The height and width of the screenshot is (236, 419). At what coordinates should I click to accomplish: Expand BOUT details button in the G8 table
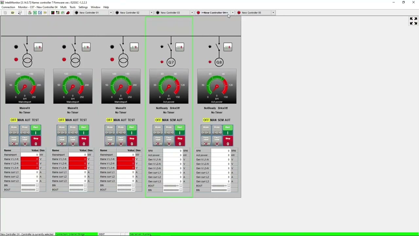tap(229, 186)
